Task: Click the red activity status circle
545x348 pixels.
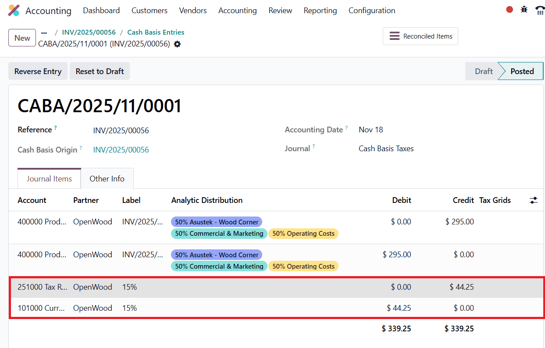Action: pos(509,9)
